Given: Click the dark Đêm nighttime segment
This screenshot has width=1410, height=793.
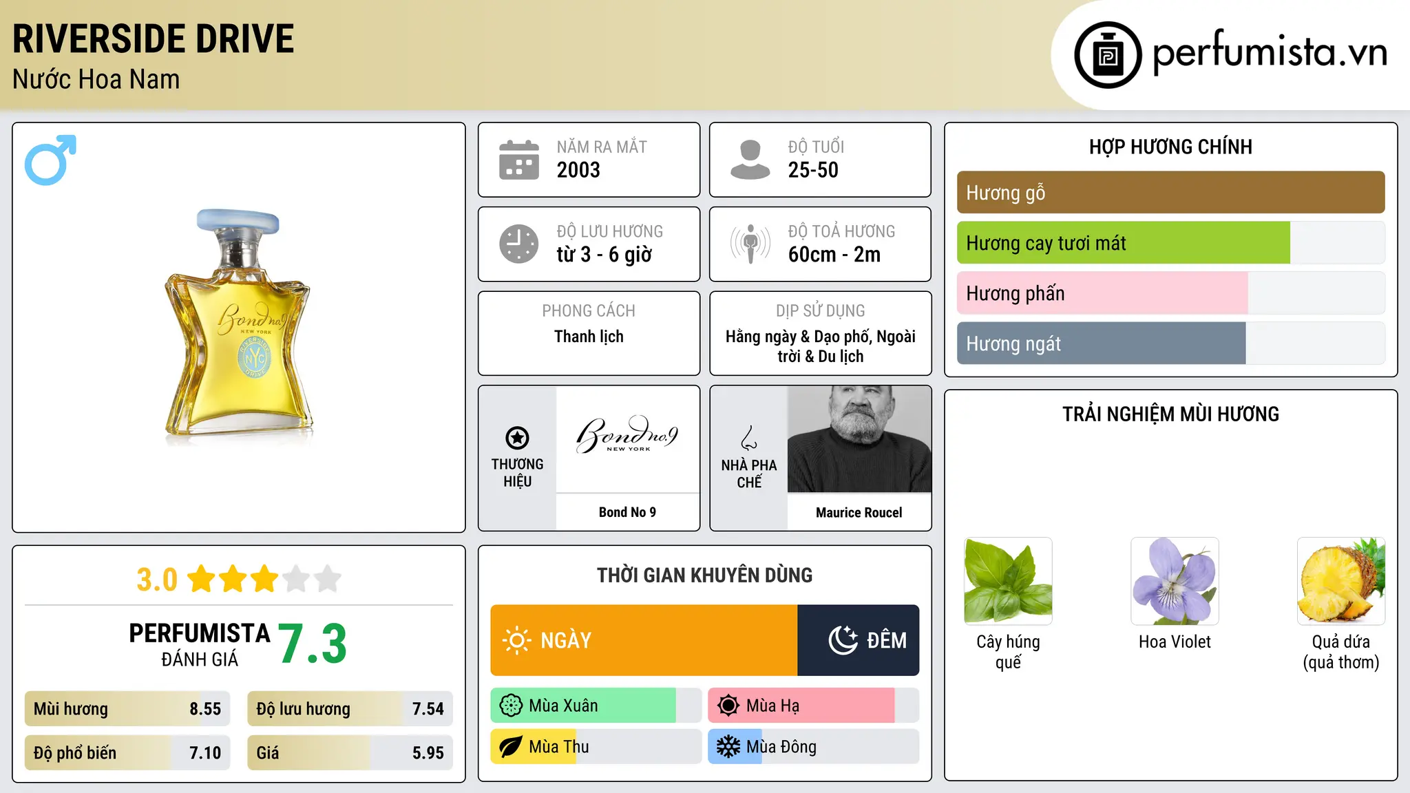Looking at the screenshot, I should pyautogui.click(x=859, y=640).
